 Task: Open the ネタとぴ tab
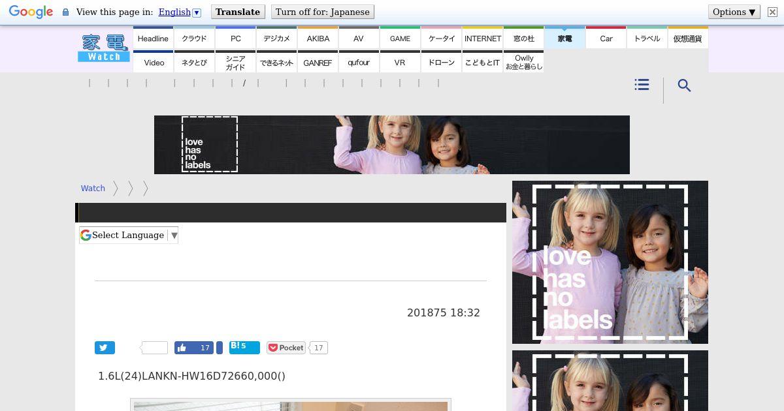click(194, 62)
